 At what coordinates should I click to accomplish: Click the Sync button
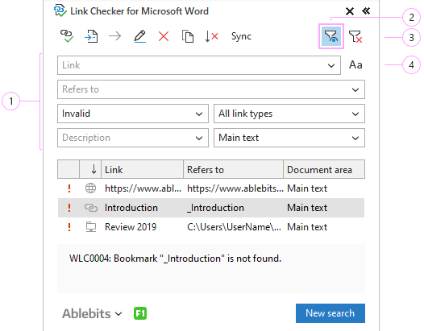tap(241, 36)
